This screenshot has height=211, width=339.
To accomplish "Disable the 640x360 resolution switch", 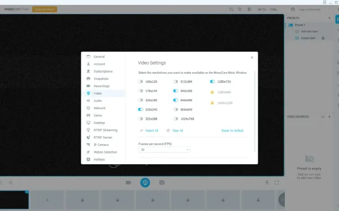I will pos(176,91).
